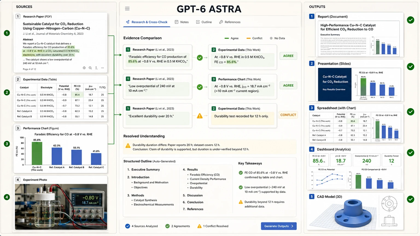Screen dimensions: 420x236
Task: Open the Notes tab
Action: pos(182,22)
